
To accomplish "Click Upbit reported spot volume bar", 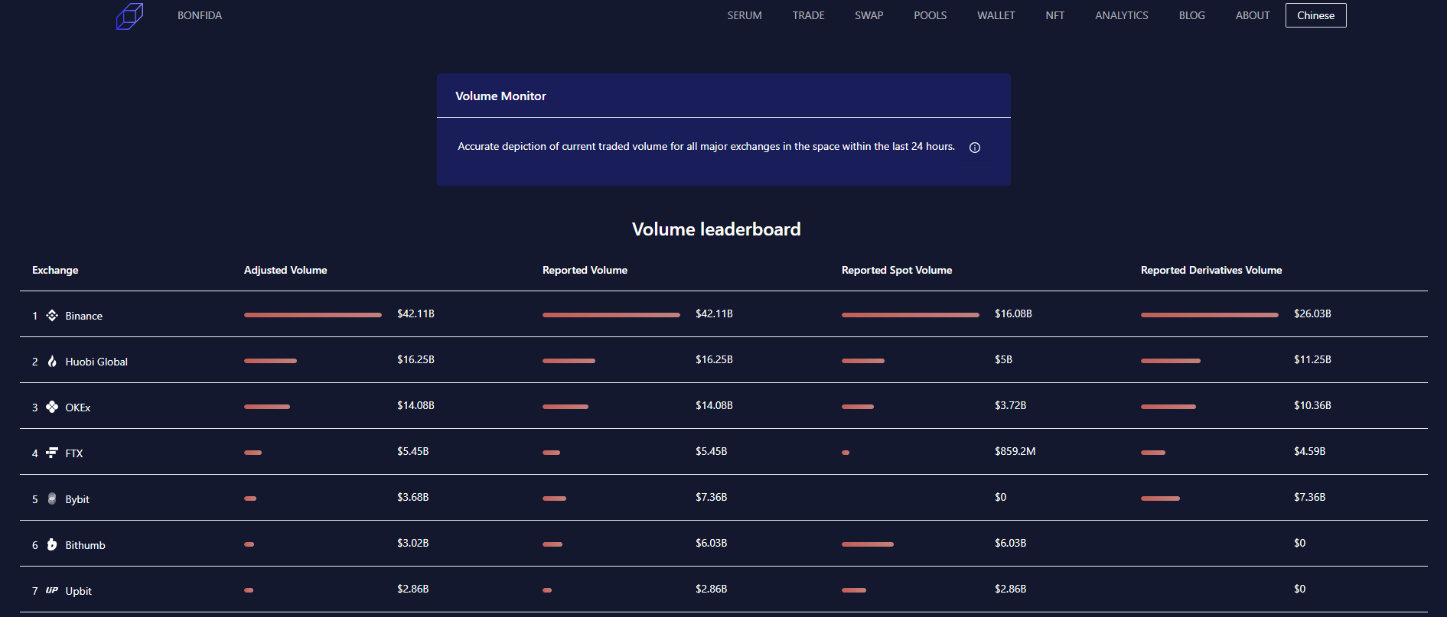I will [x=854, y=590].
